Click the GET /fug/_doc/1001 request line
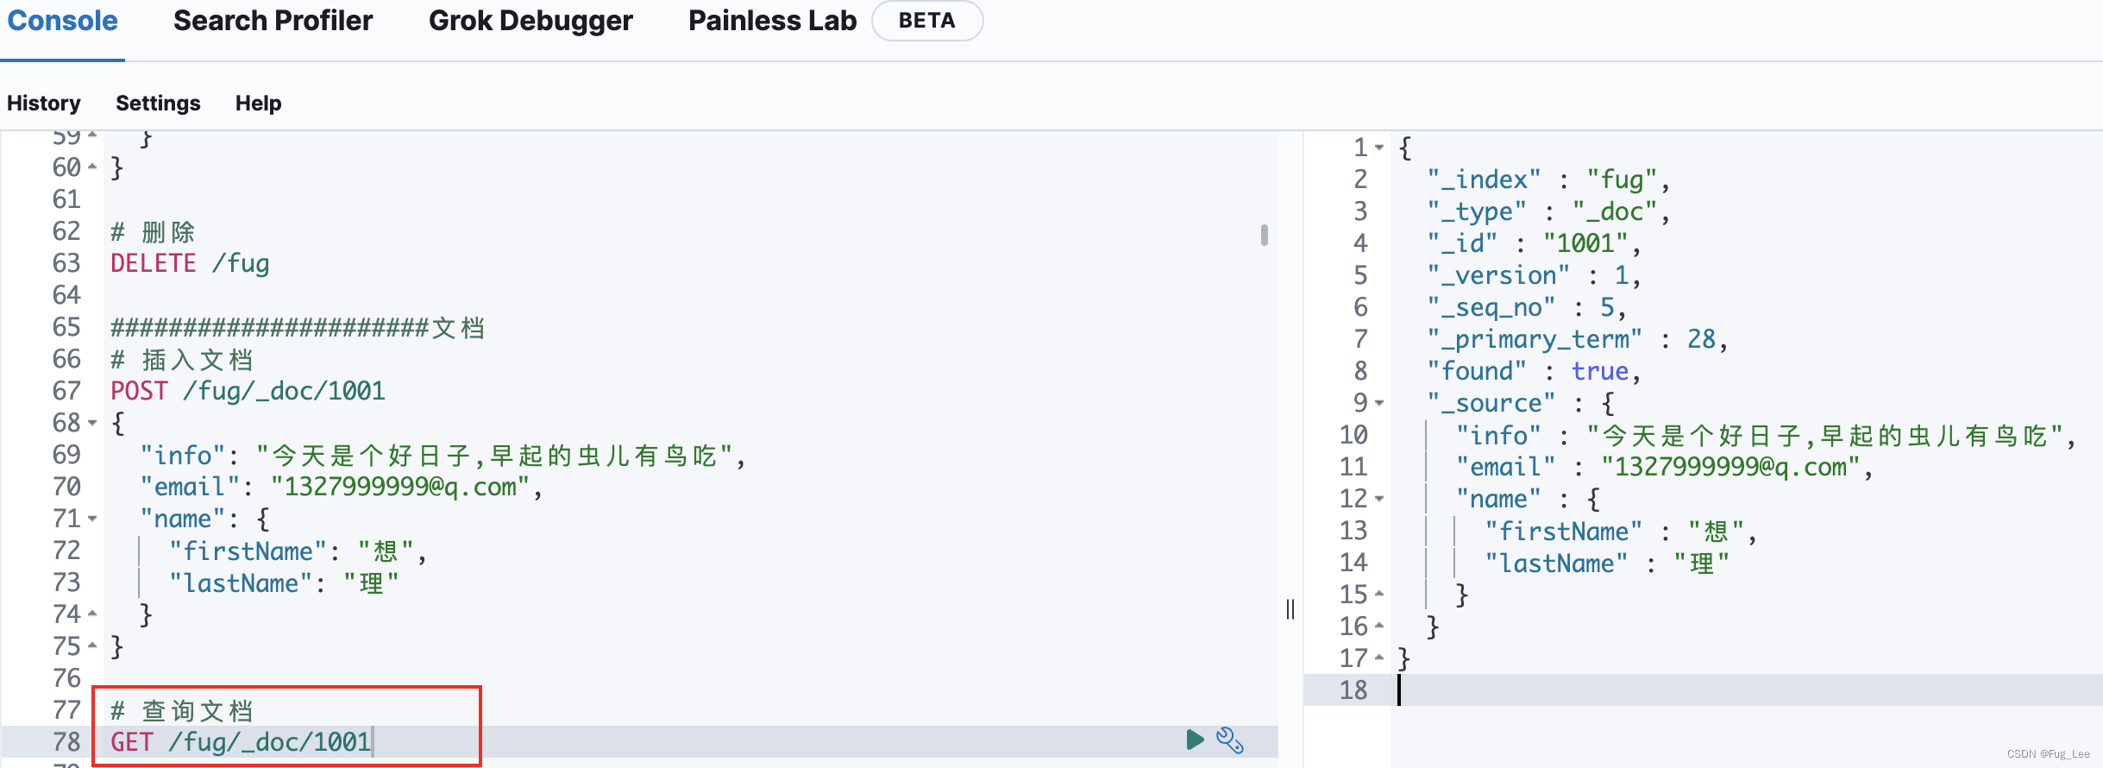 point(241,742)
